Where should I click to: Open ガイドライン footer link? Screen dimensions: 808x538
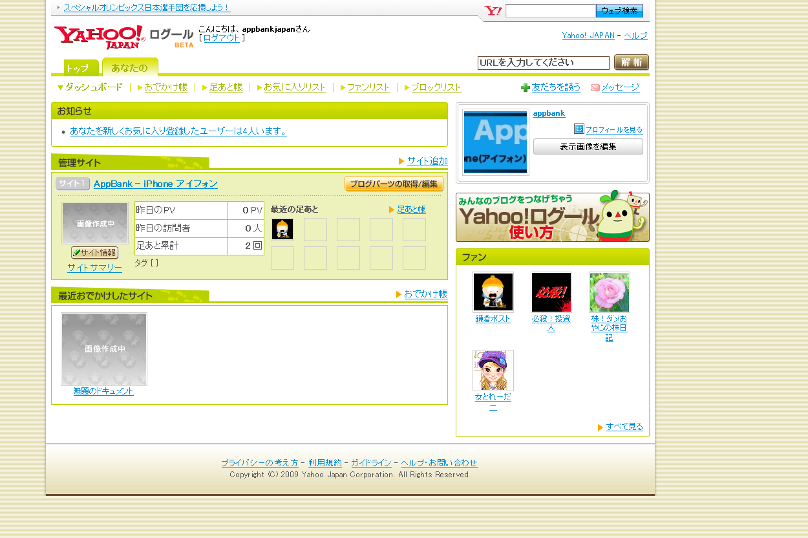(x=371, y=463)
